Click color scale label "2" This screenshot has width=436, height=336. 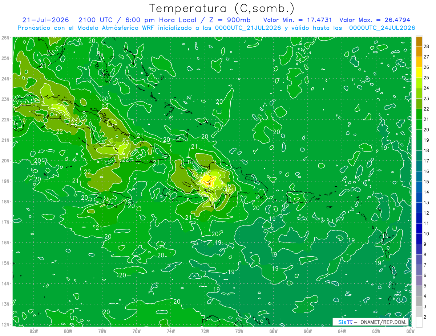(425, 317)
